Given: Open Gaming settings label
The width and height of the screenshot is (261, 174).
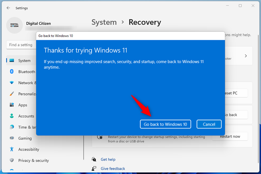Looking at the screenshot, I should coord(25,139).
